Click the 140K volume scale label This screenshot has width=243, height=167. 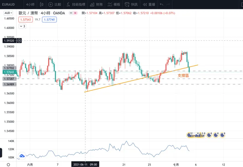click(11, 141)
